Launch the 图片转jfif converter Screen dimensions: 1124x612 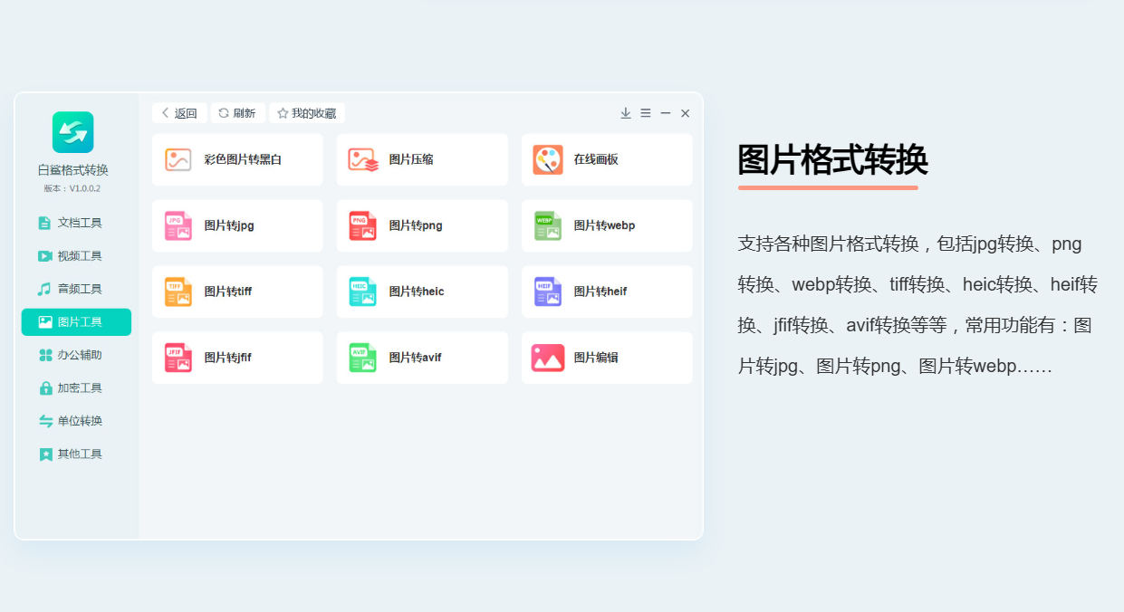coord(237,357)
